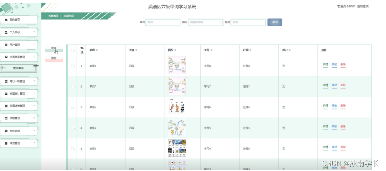Viewport: 386px width, 171px height.
Task: Expand the 系统管理 menu chevron
Action: coord(34,130)
